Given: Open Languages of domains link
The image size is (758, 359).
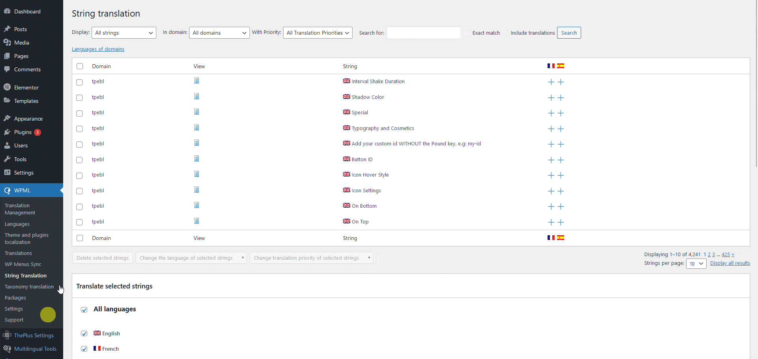Looking at the screenshot, I should click(x=98, y=49).
